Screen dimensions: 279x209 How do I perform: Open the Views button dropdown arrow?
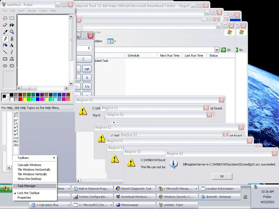[x=115, y=41]
